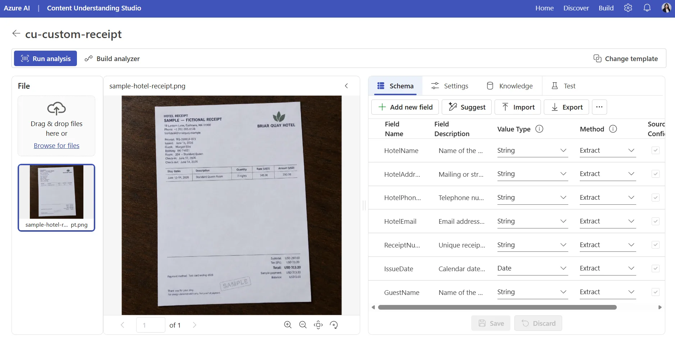
Task: Collapse the document preview panel
Action: (x=346, y=86)
